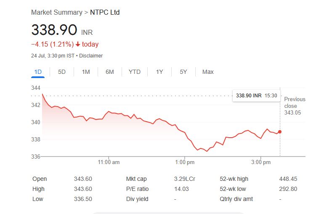Screen dimensions: 324x214
Task: Click the 52-wk high value 448.45
Action: pos(288,179)
